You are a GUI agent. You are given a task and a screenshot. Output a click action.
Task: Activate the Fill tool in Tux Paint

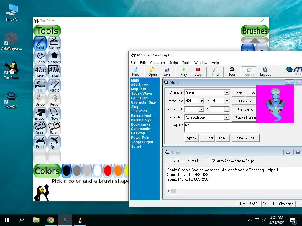click(40, 86)
